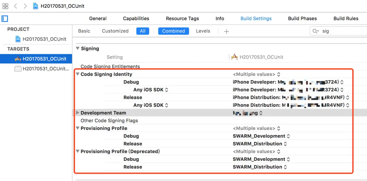Show Basic build settings

point(84,31)
